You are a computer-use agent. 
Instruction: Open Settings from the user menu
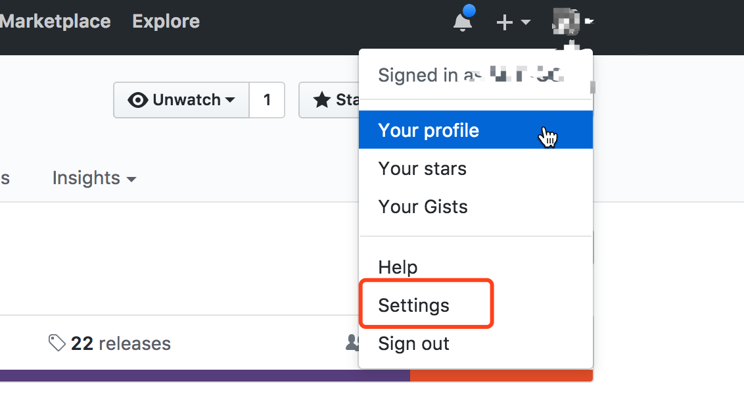tap(414, 305)
